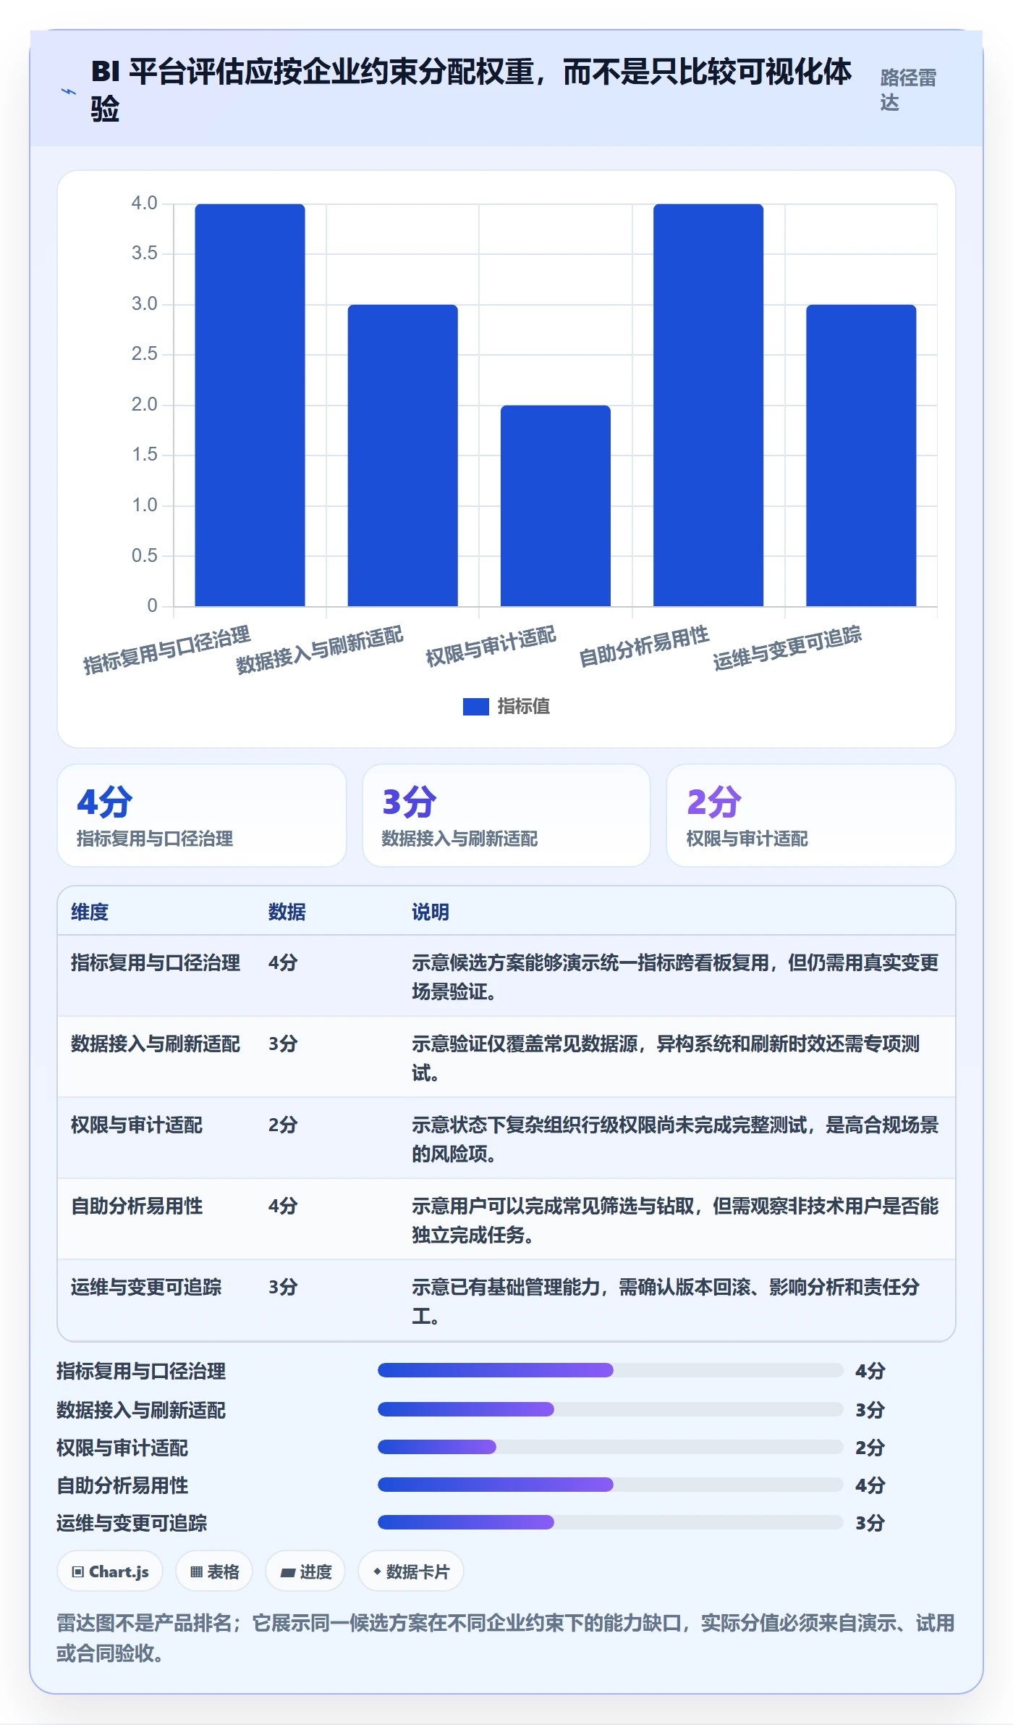Click the title BI 平台评估应按企业约束分配权重

click(x=471, y=91)
